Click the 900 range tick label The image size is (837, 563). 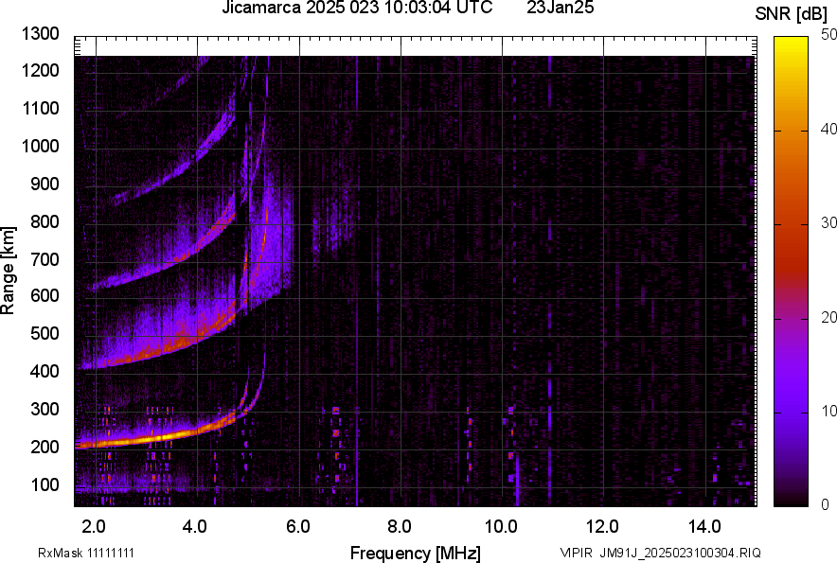point(45,184)
